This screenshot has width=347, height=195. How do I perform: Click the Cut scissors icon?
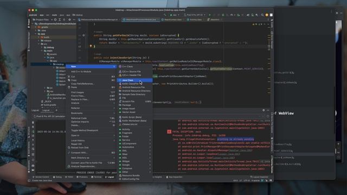tap(69, 76)
